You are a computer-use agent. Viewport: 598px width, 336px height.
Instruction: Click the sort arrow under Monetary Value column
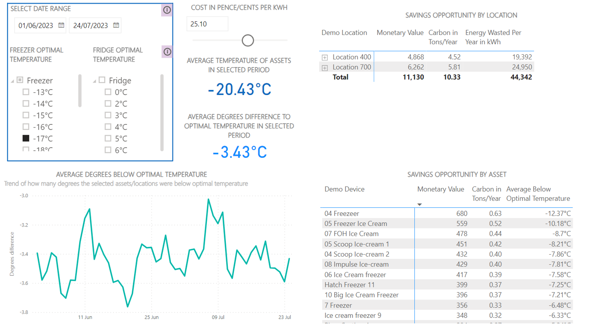click(420, 204)
